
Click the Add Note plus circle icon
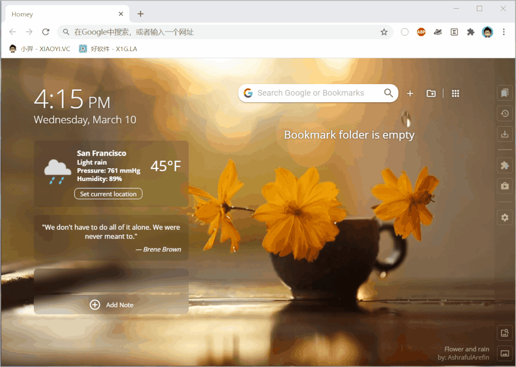(95, 305)
